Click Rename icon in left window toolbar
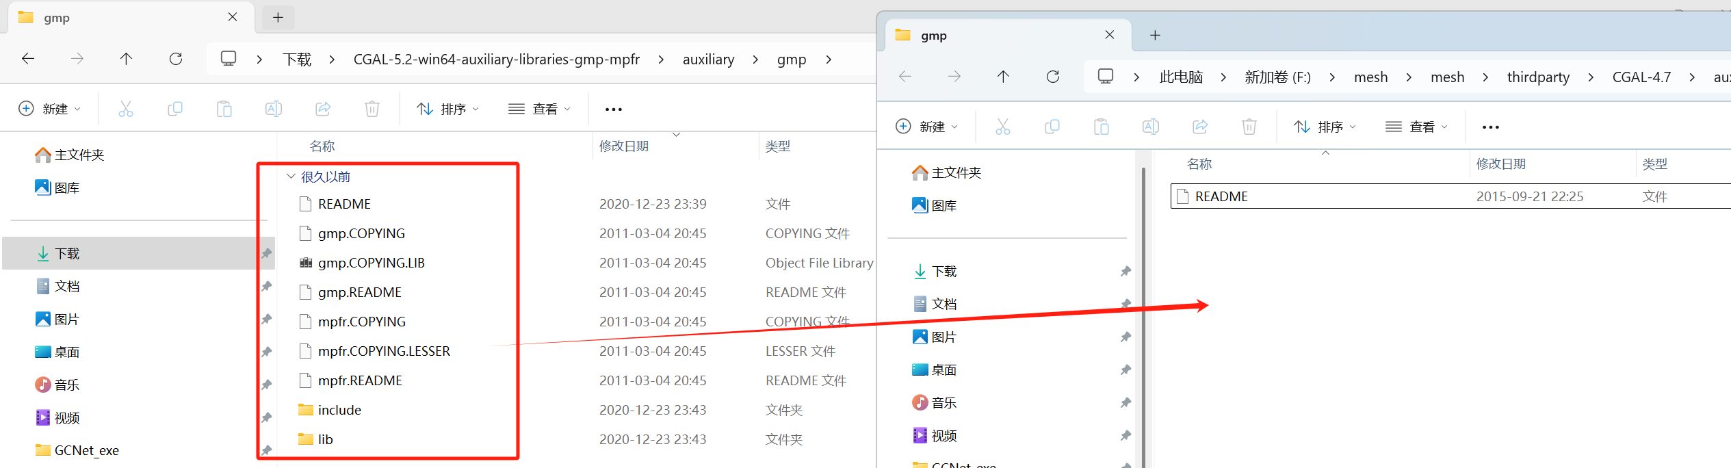Viewport: 1731px width, 468px height. click(274, 109)
